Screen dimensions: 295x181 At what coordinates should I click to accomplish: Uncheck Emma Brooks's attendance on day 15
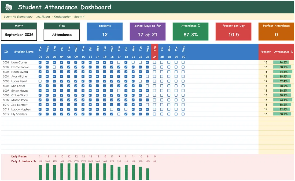click(x=104, y=67)
